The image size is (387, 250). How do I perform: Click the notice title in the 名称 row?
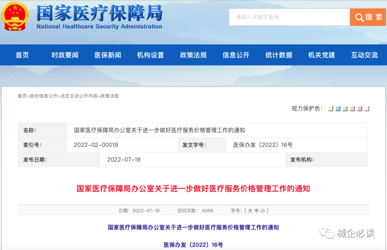(x=159, y=130)
